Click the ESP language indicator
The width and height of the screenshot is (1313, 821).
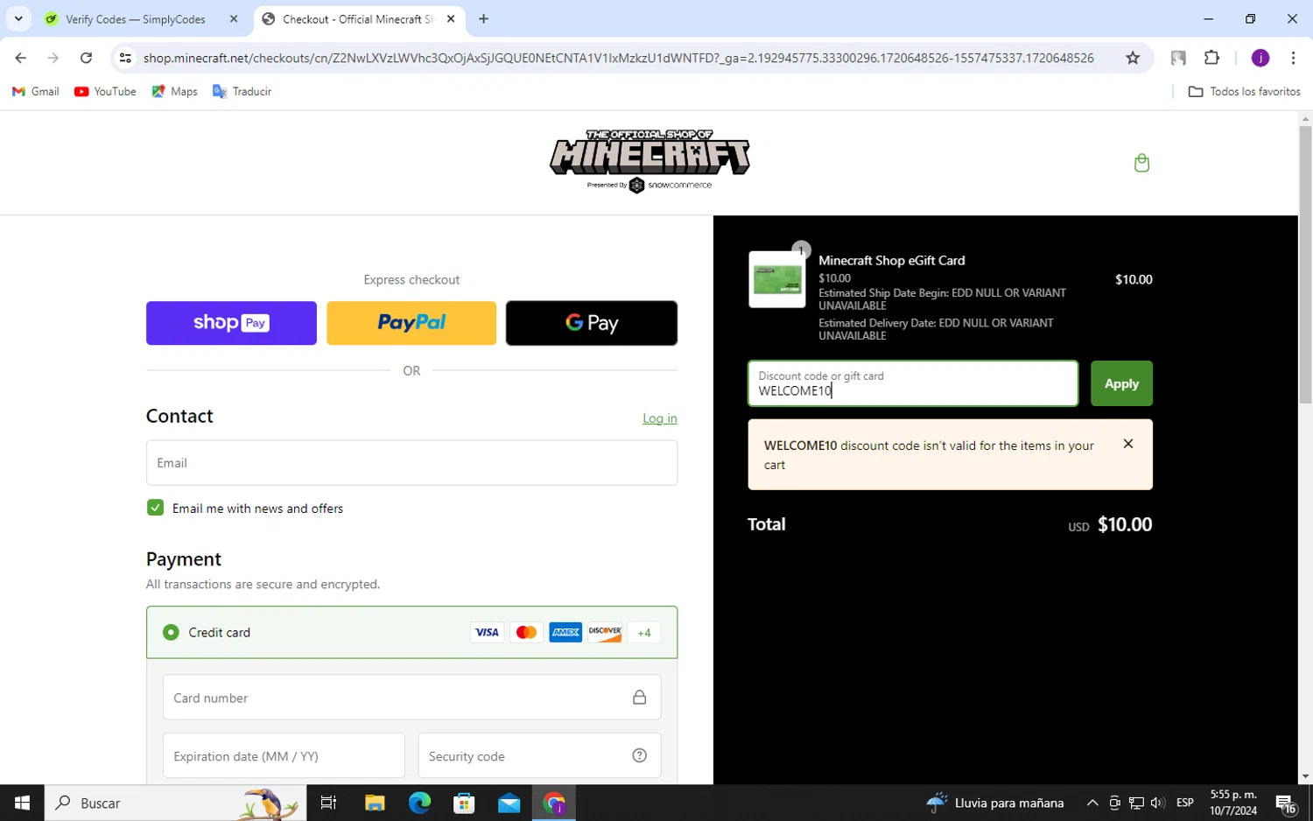1185,803
